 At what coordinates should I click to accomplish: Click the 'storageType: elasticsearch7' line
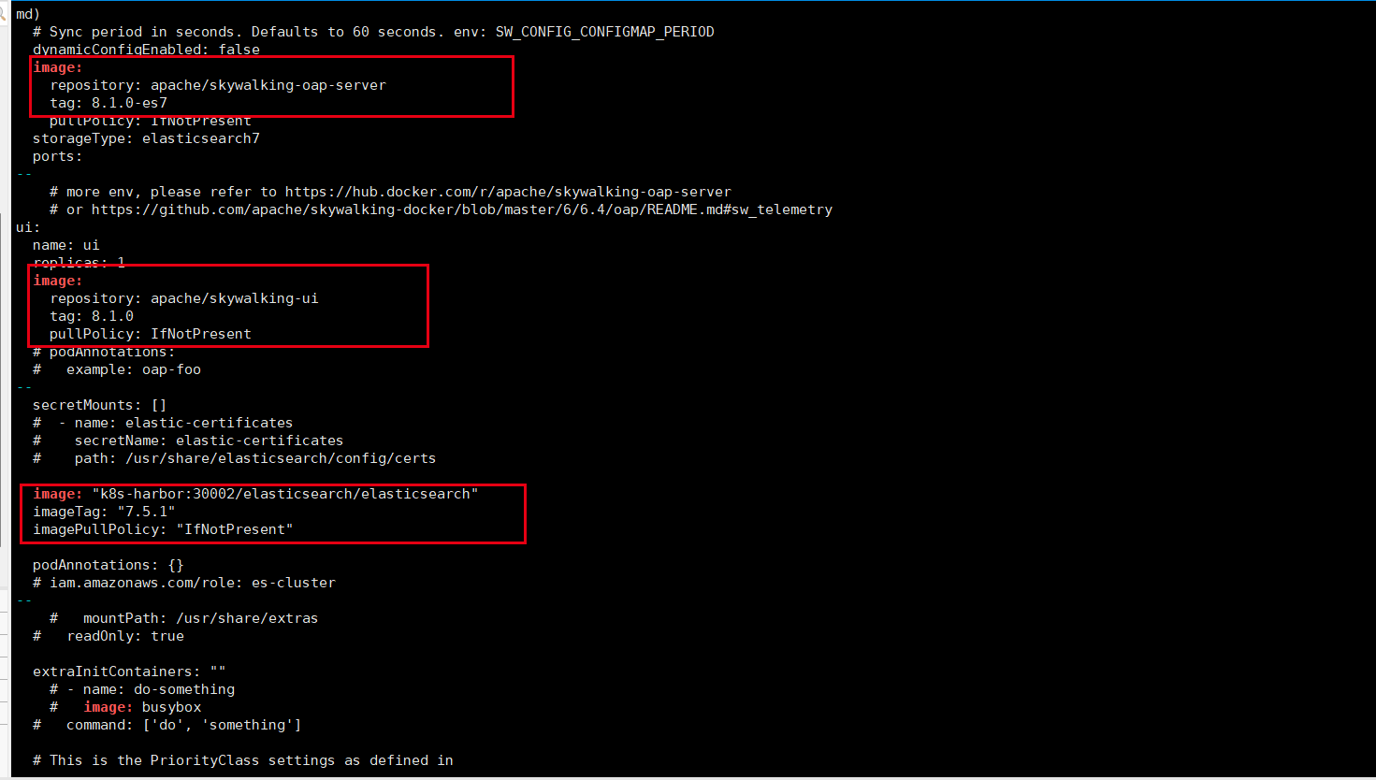tap(146, 138)
